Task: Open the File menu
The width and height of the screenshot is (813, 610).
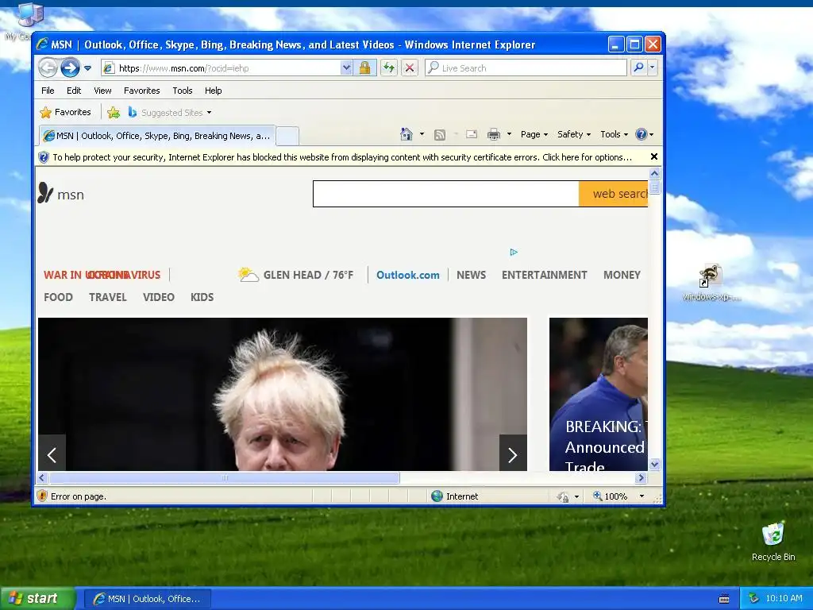Action: (x=48, y=91)
